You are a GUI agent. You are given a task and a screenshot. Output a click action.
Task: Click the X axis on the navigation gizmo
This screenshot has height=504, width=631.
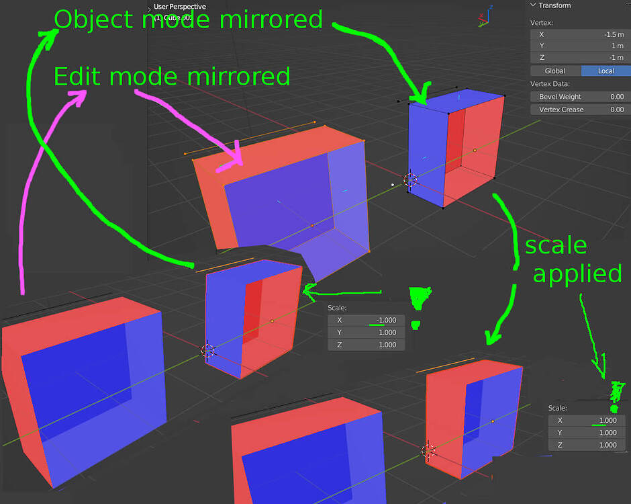[x=481, y=15]
